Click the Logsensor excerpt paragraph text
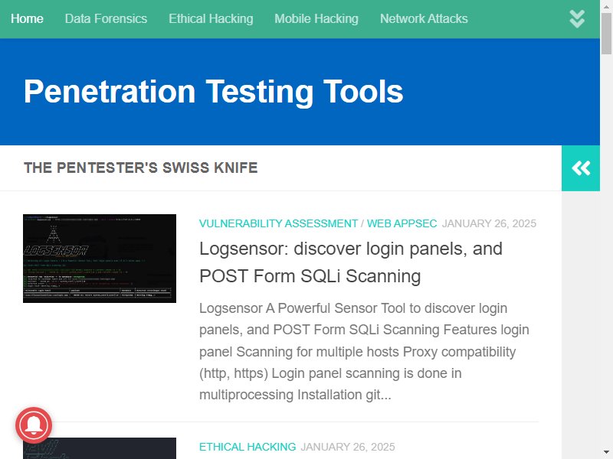The width and height of the screenshot is (613, 459). click(364, 351)
